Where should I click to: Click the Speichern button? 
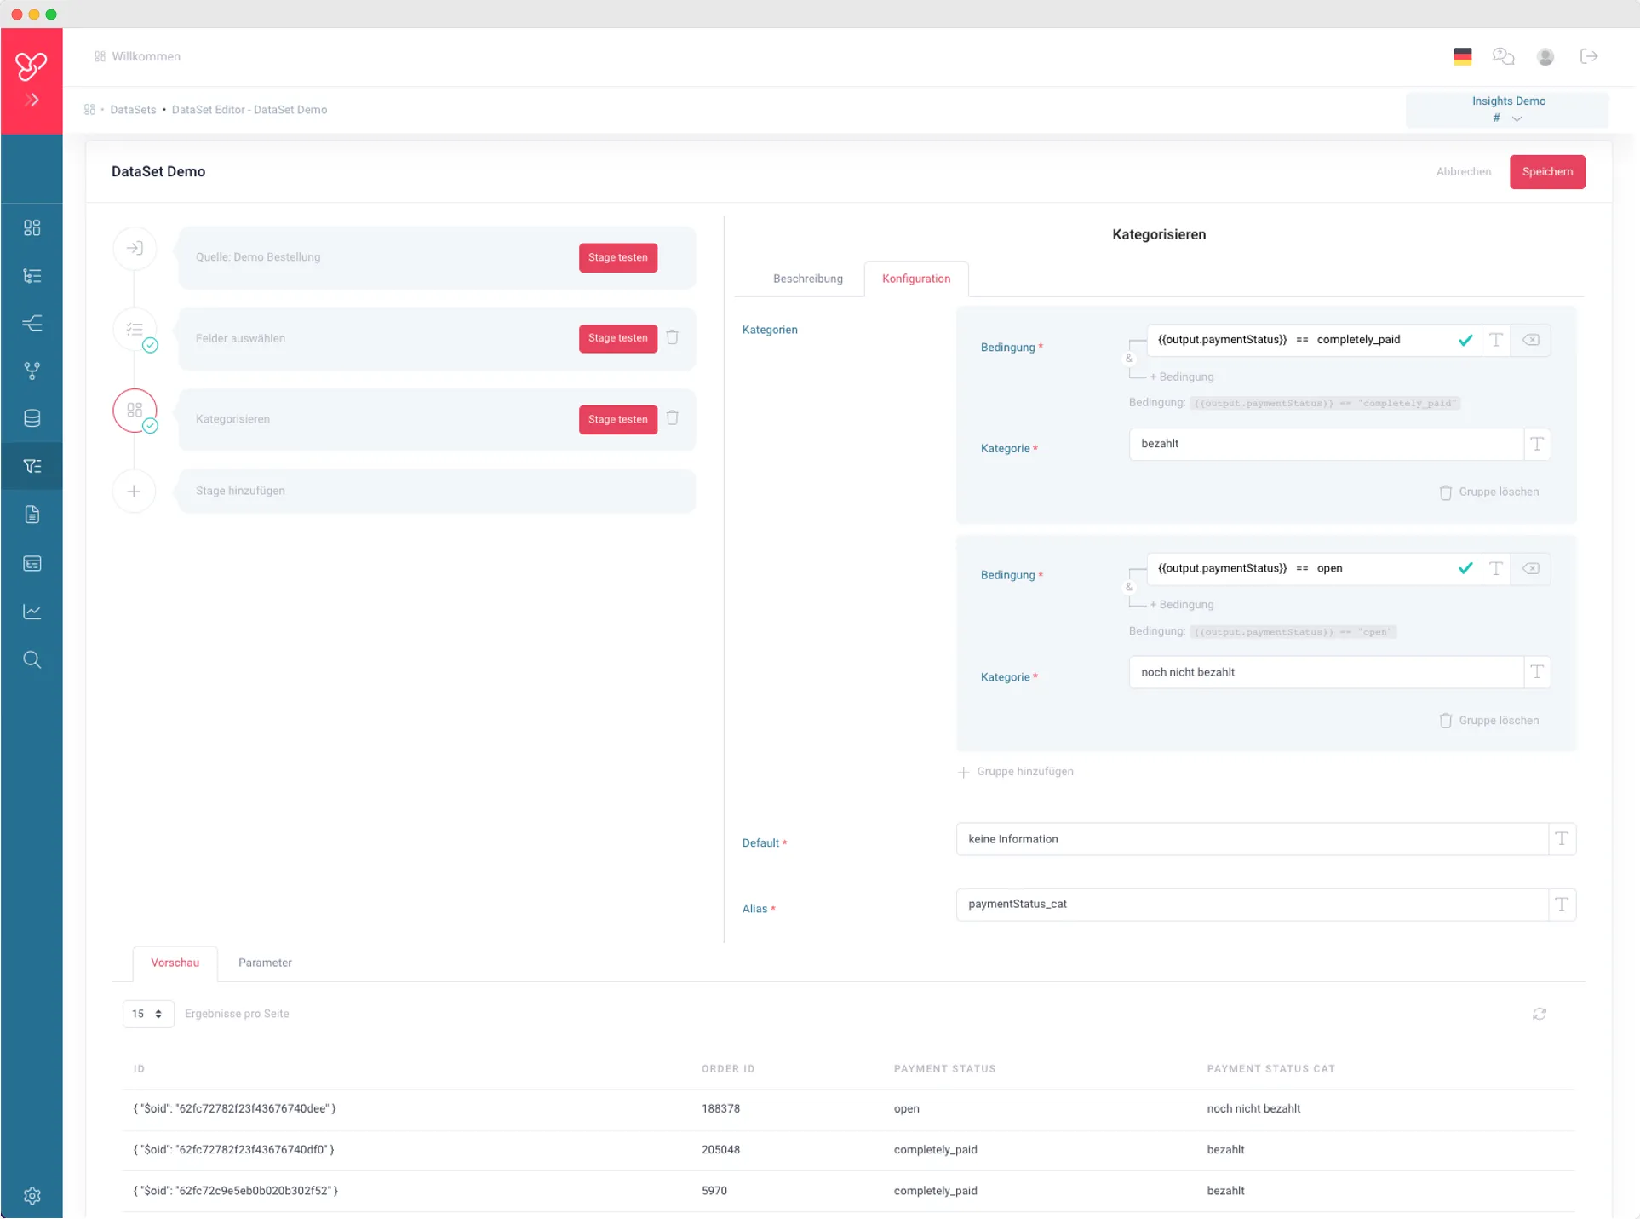click(1547, 172)
